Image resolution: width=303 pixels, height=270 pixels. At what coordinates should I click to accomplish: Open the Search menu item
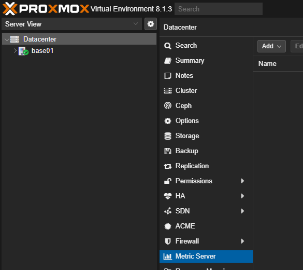coord(206,46)
